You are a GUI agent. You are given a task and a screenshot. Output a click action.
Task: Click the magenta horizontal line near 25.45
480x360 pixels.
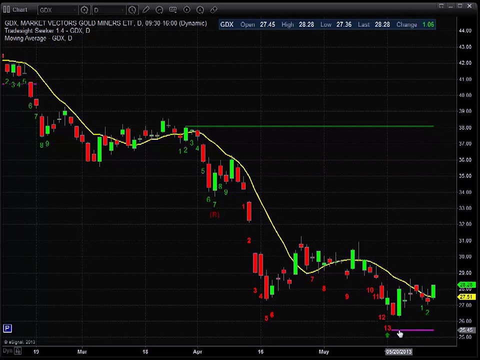coord(412,330)
